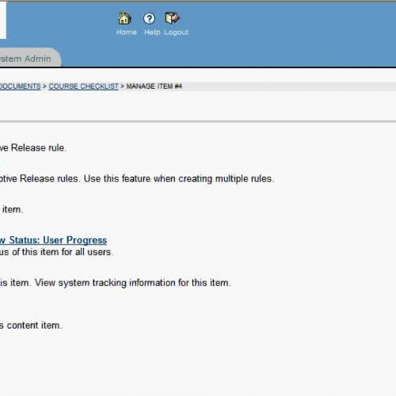Click the Home house icon
This screenshot has height=396, width=396.
(x=124, y=18)
